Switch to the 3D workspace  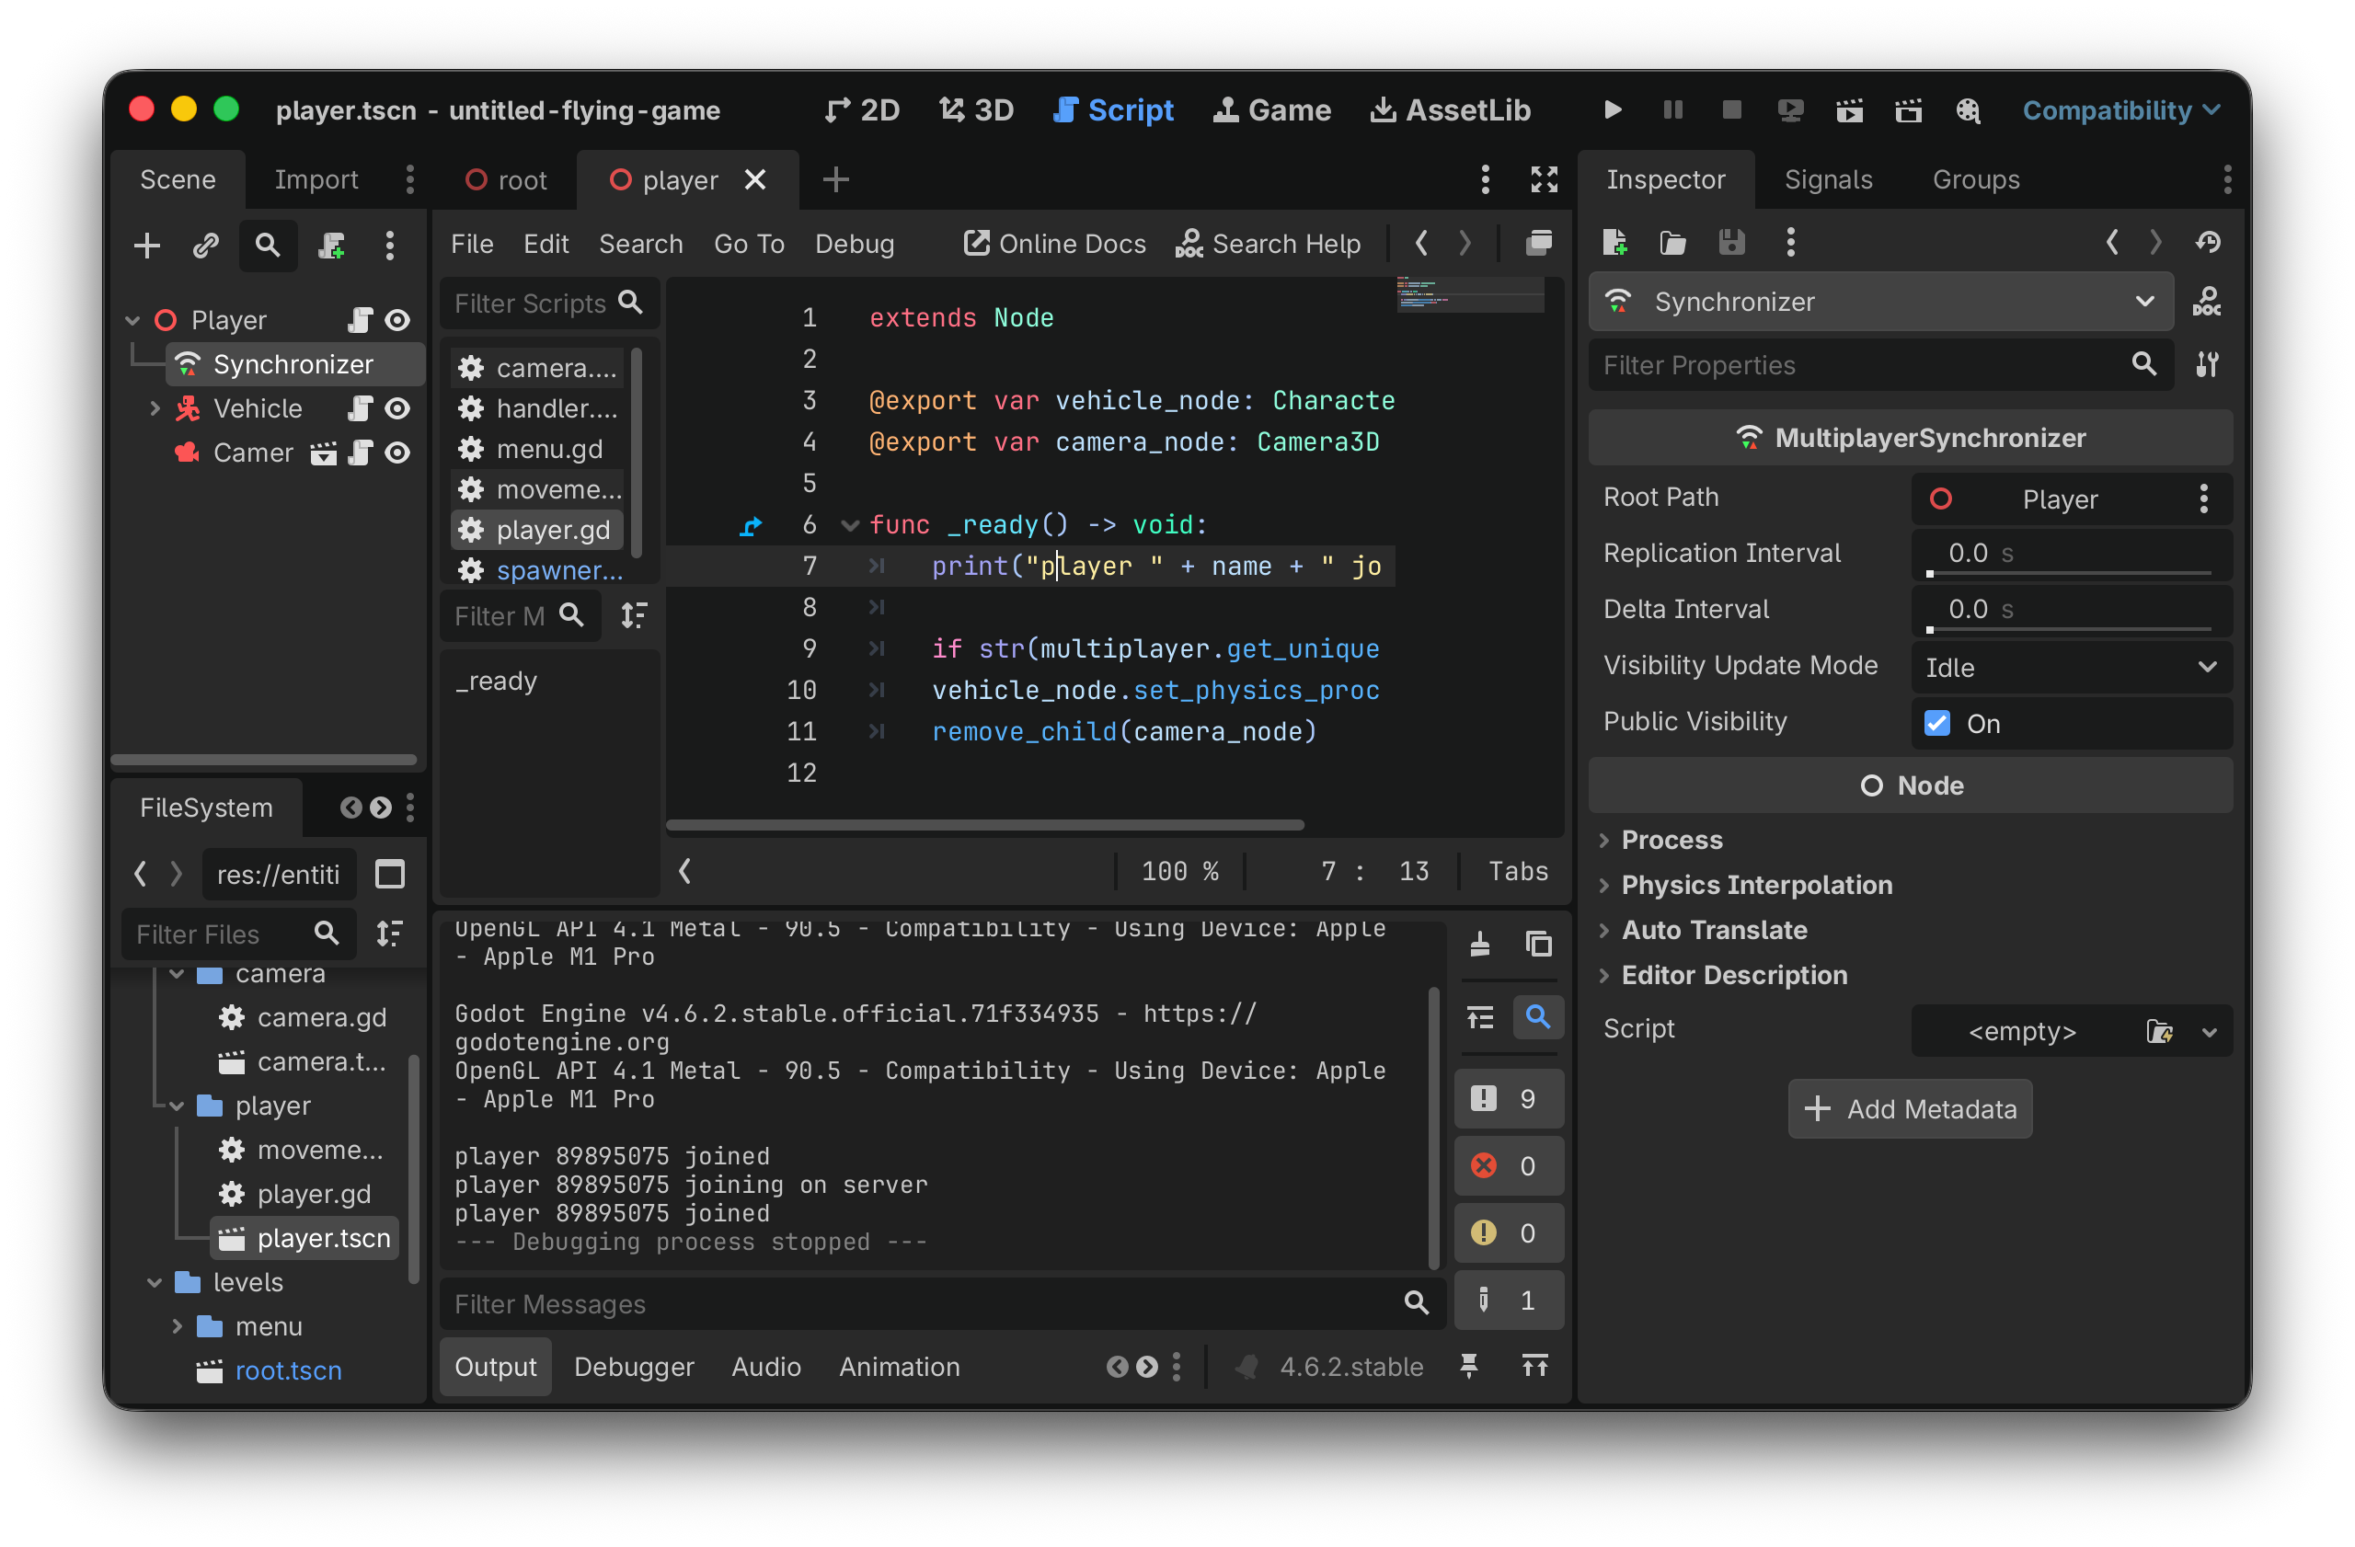click(x=977, y=109)
